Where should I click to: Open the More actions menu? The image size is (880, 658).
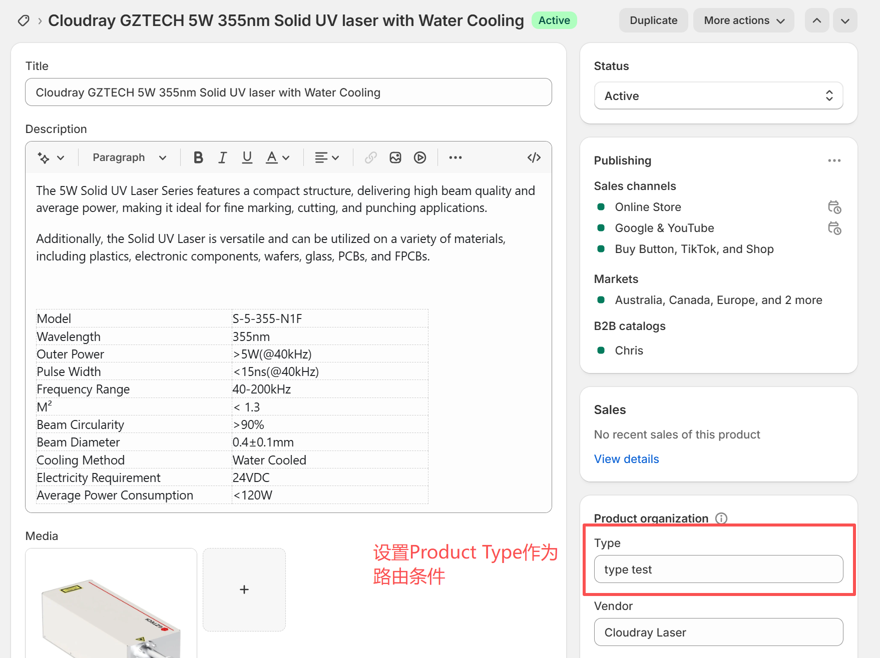click(x=743, y=20)
